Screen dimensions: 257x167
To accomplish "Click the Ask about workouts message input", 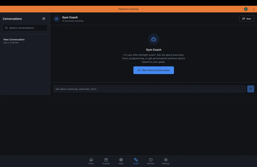I will coord(149,89).
